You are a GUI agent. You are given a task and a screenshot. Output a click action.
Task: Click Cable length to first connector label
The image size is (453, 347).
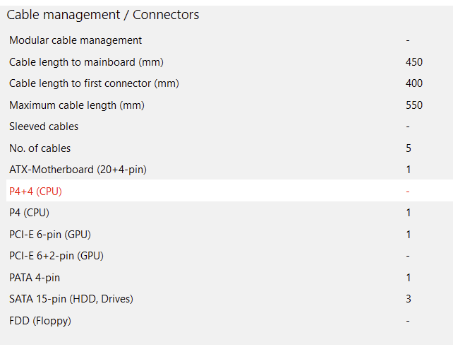(94, 83)
